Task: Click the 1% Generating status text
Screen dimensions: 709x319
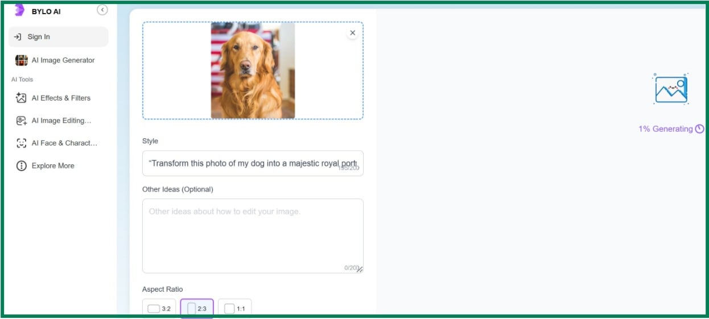Action: pyautogui.click(x=665, y=129)
